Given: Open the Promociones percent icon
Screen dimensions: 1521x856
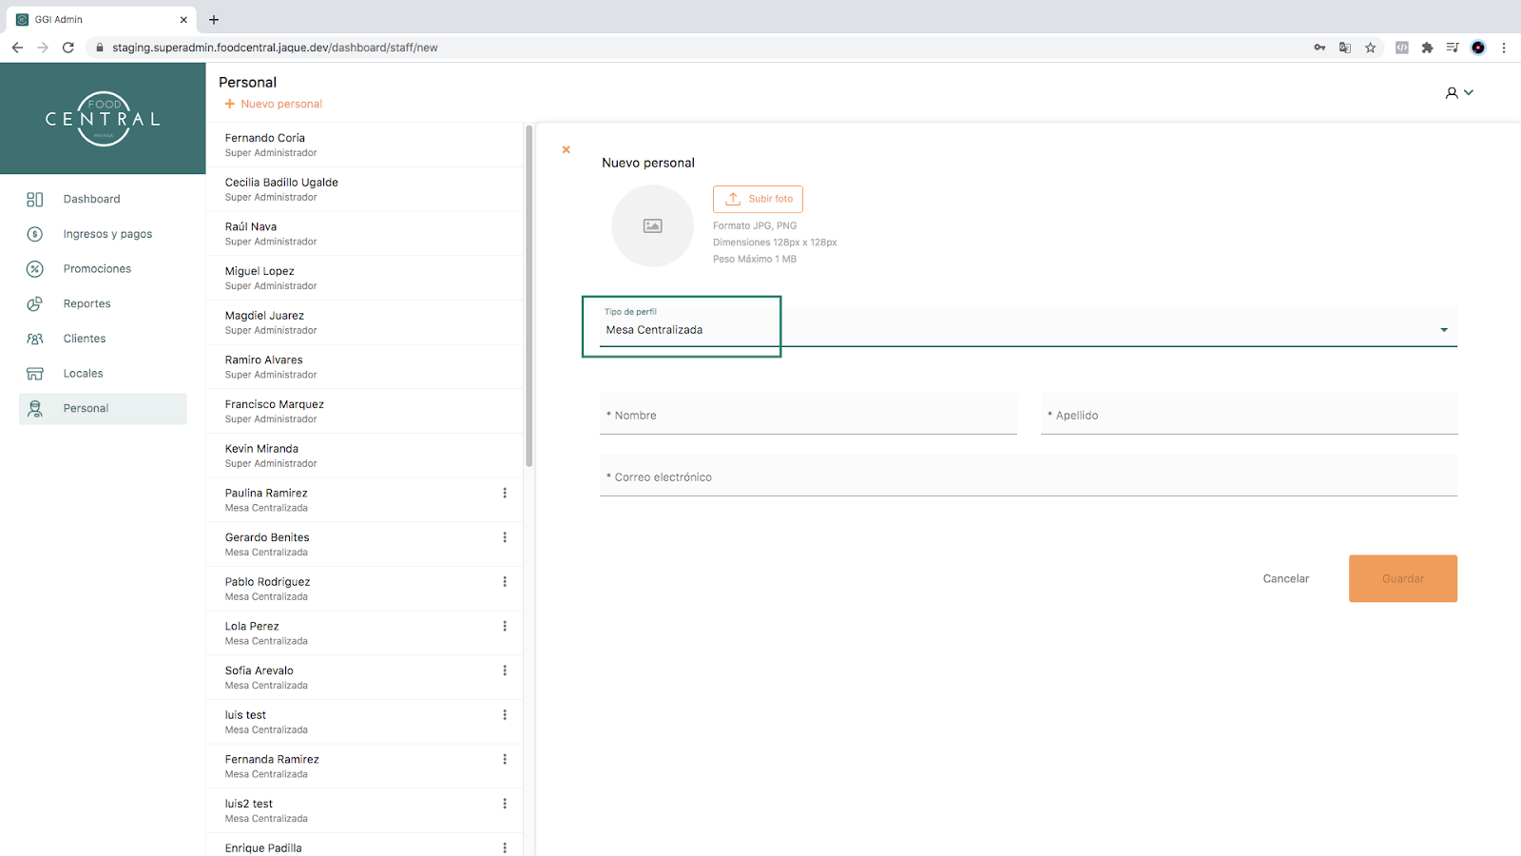Looking at the screenshot, I should tap(35, 269).
